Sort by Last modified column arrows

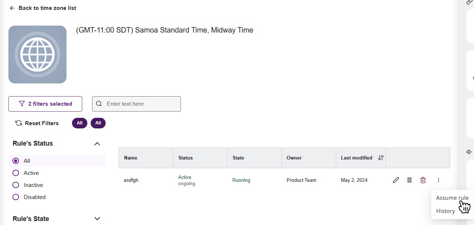(x=380, y=158)
